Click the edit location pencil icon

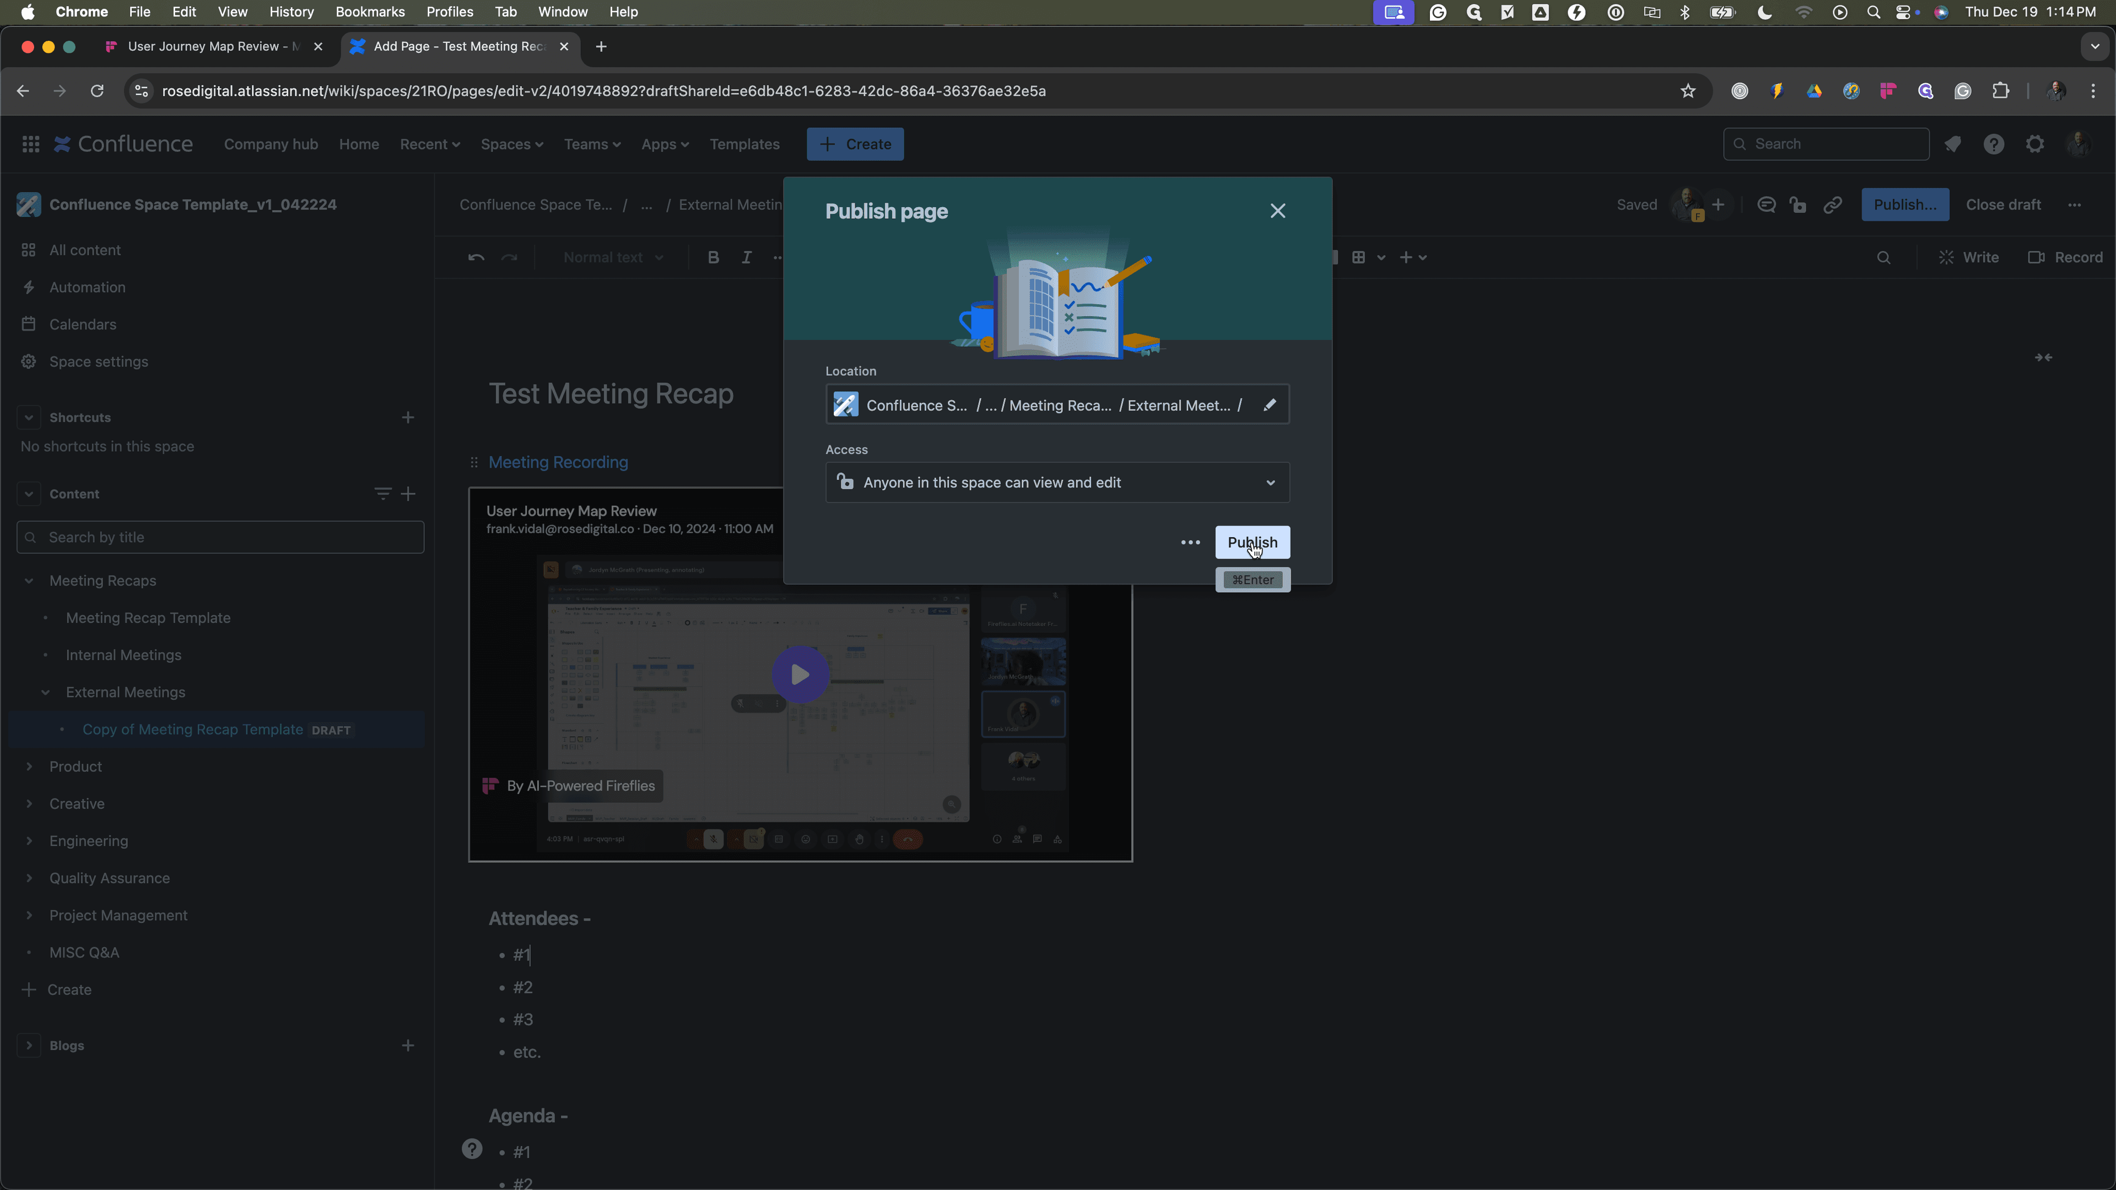tap(1270, 405)
